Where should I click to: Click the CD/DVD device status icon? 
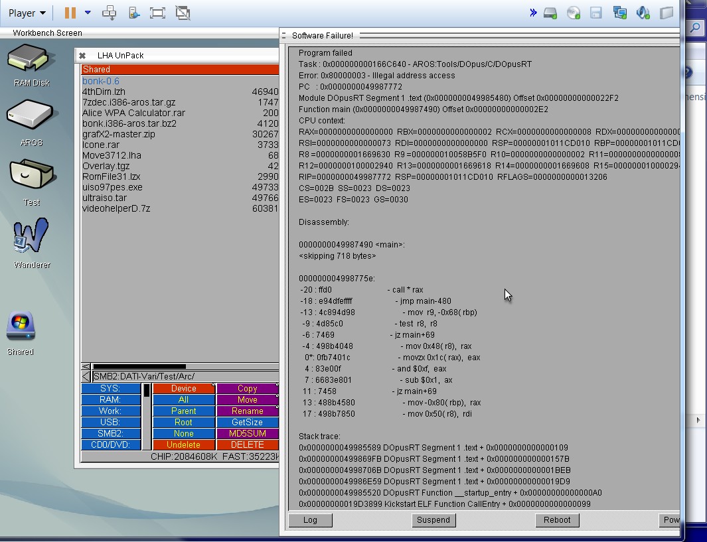[x=574, y=13]
